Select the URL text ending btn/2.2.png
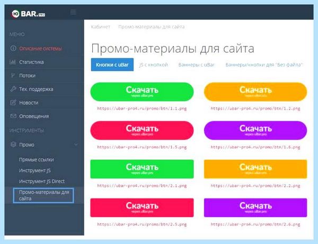This screenshot has height=244, width=318. point(255,186)
